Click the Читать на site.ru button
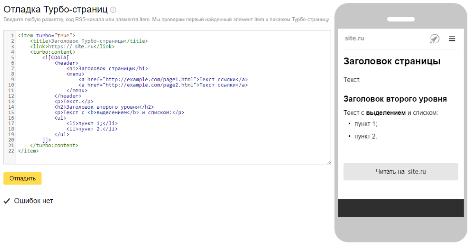The width and height of the screenshot is (469, 246). pyautogui.click(x=400, y=172)
